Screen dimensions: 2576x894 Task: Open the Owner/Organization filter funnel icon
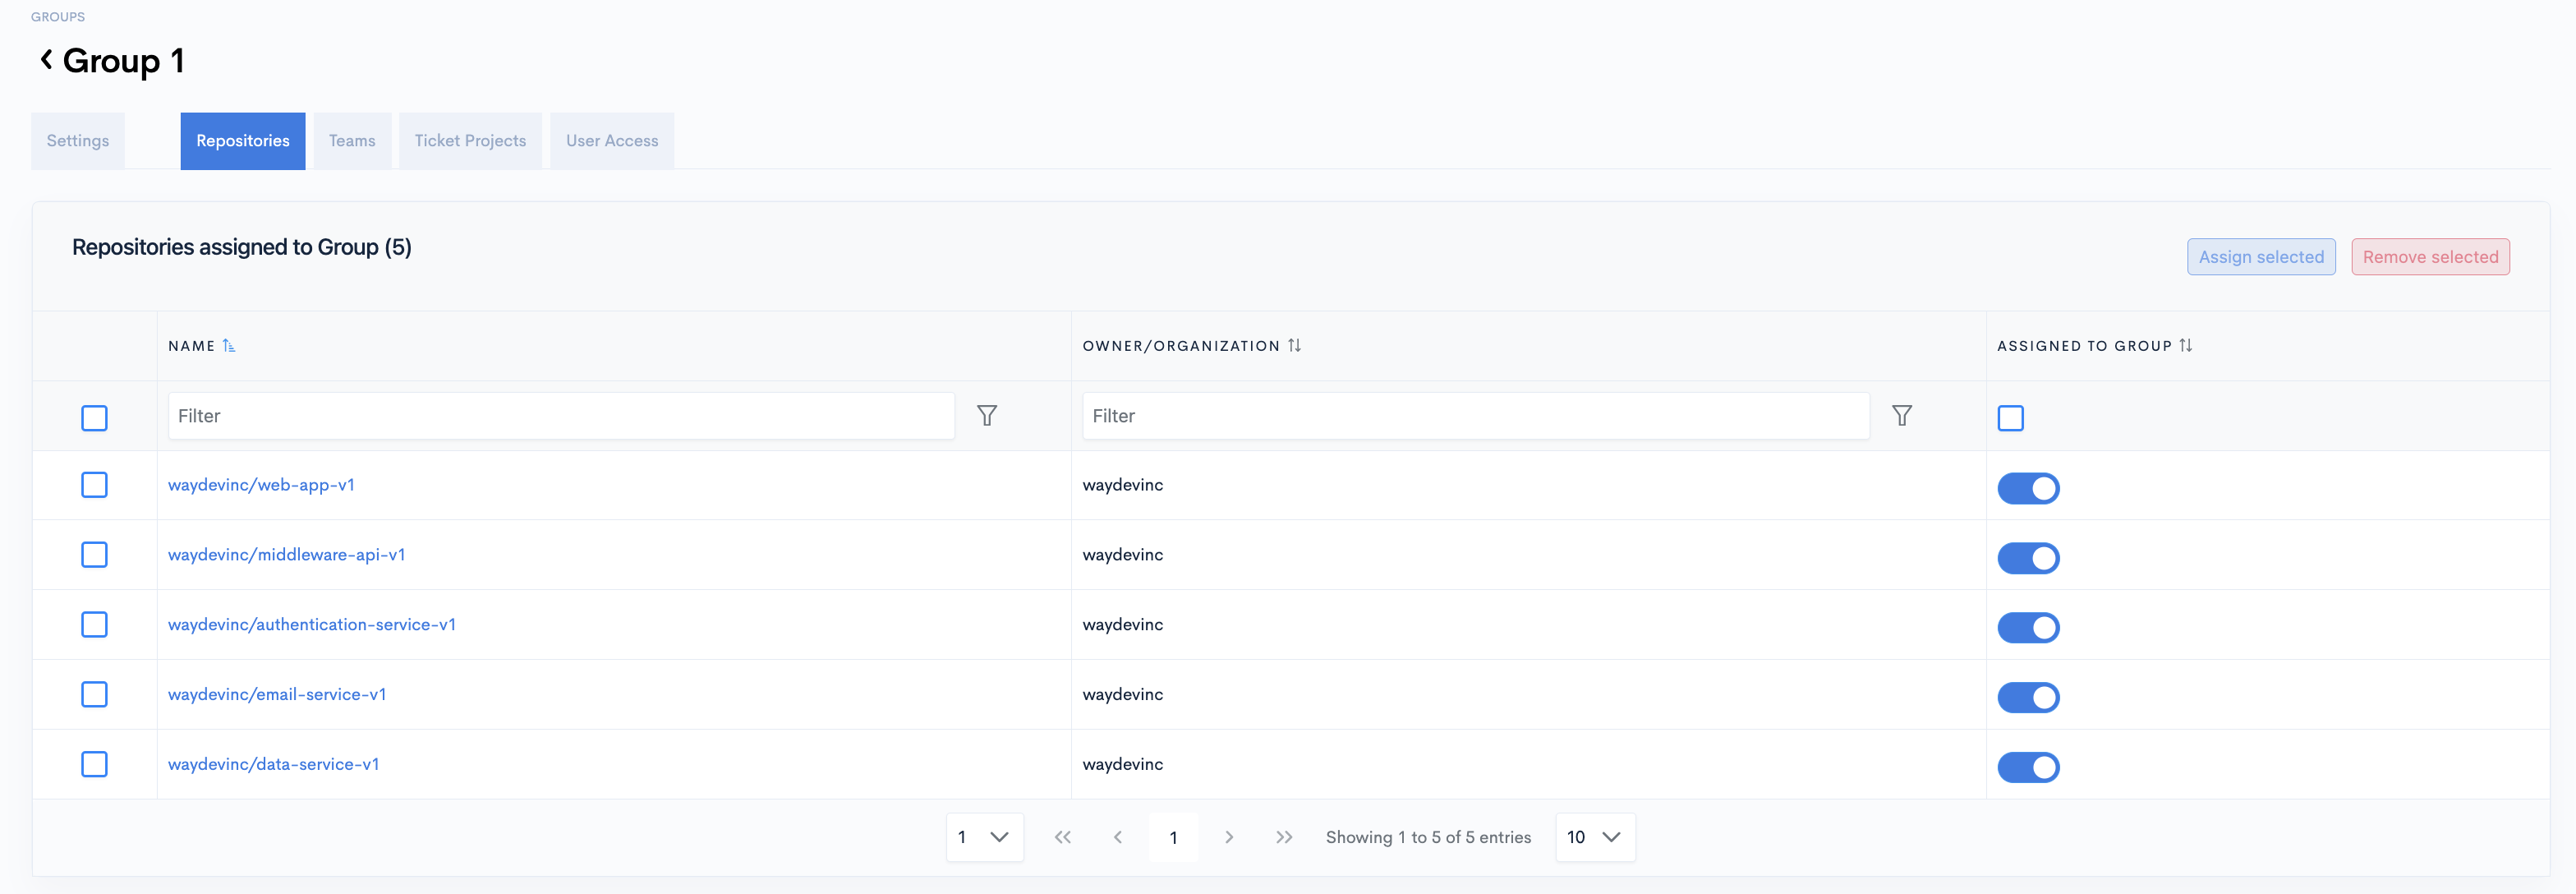tap(1901, 416)
